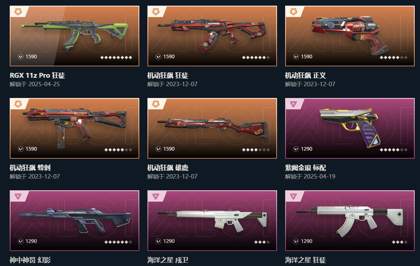Open the 机动狂飙 蜂刺 skin card

click(75, 128)
